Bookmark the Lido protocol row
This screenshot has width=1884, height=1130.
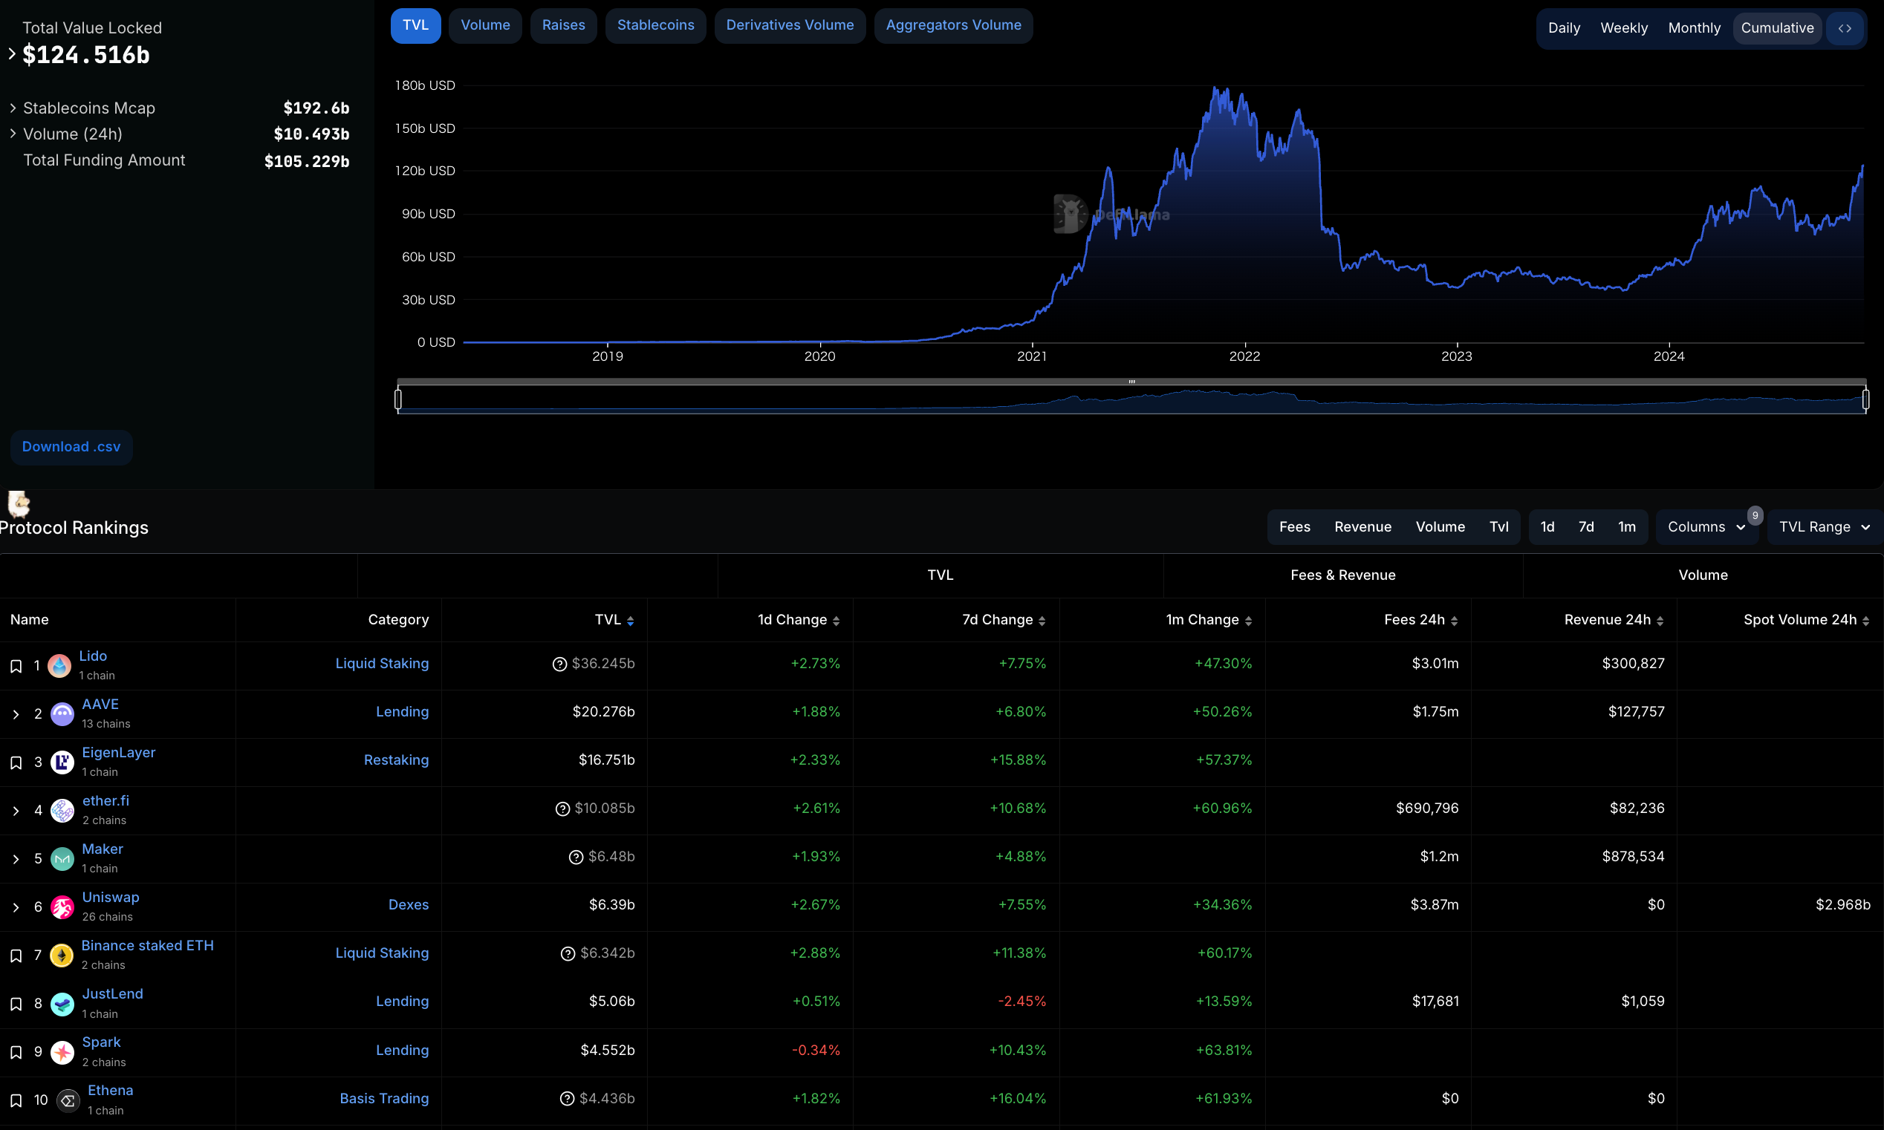pyautogui.click(x=16, y=666)
